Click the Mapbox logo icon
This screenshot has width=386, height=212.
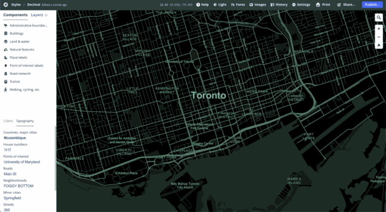tap(6, 4)
